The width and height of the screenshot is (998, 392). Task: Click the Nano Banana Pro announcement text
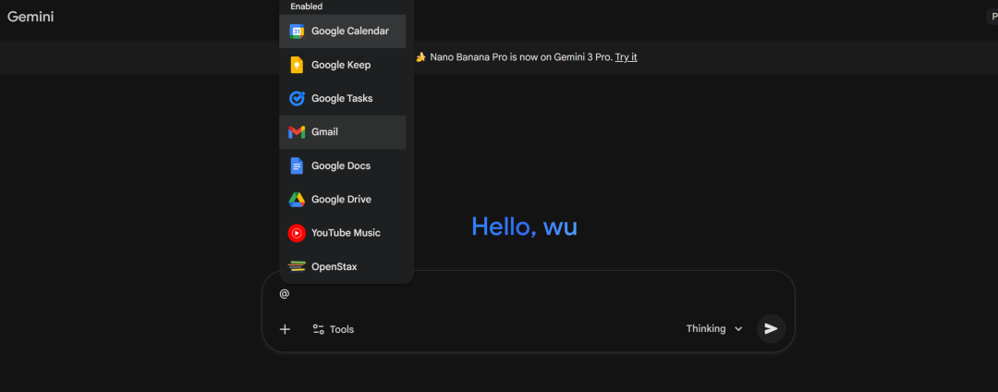[x=521, y=57]
